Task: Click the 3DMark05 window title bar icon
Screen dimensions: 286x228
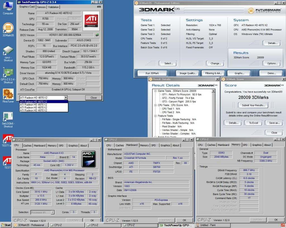Action: click(x=136, y=3)
